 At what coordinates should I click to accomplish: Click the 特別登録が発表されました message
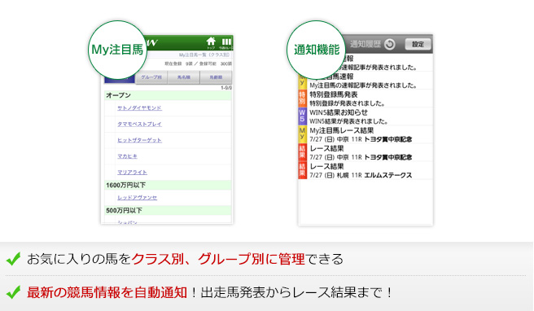347,103
